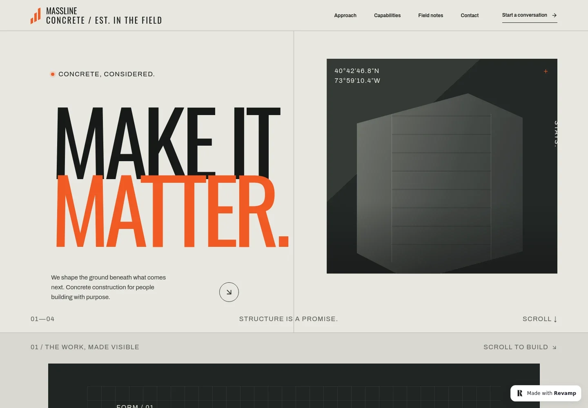Image resolution: width=588 pixels, height=408 pixels.
Task: Open the Capabilities nav item
Action: (387, 16)
